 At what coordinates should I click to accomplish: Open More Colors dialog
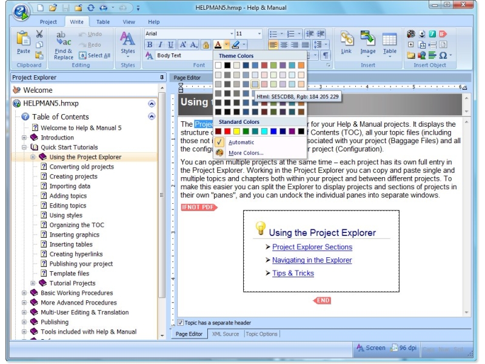pyautogui.click(x=260, y=153)
